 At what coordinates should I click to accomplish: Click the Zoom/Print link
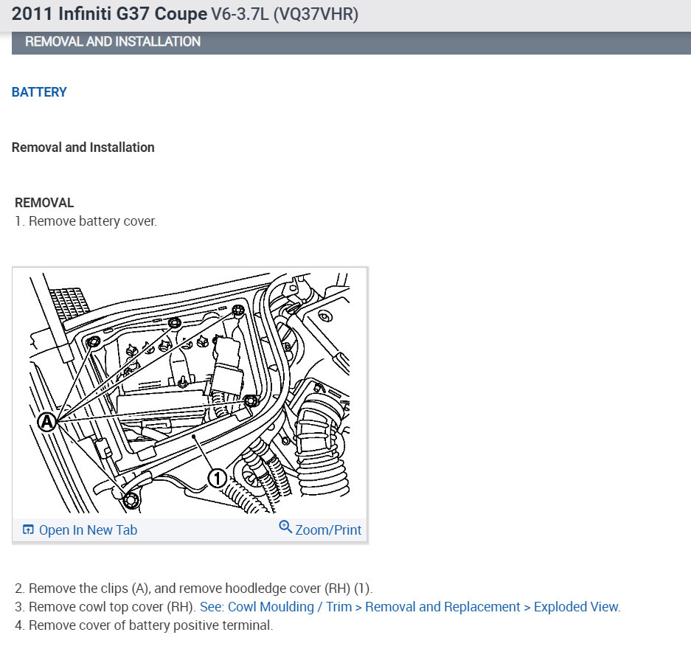328,530
